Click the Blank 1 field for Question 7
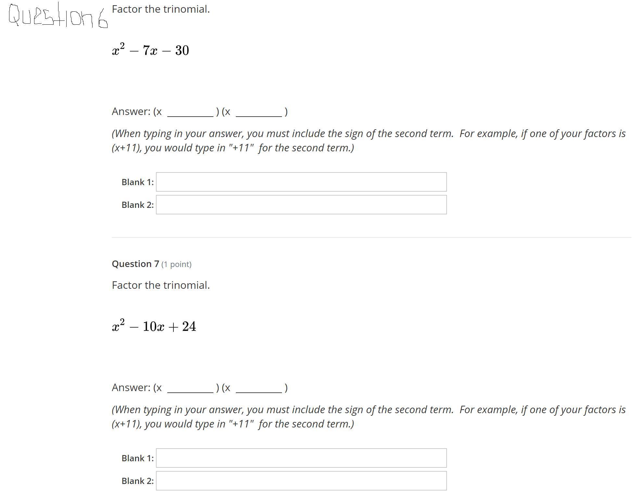This screenshot has width=637, height=496. pos(301,458)
